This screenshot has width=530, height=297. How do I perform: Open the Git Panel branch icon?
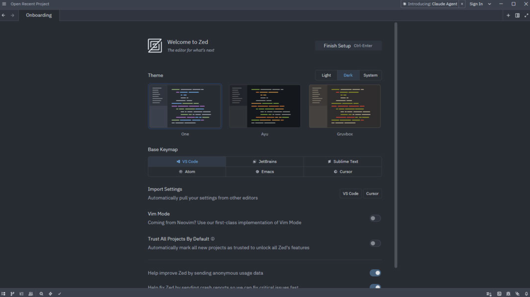click(12, 294)
